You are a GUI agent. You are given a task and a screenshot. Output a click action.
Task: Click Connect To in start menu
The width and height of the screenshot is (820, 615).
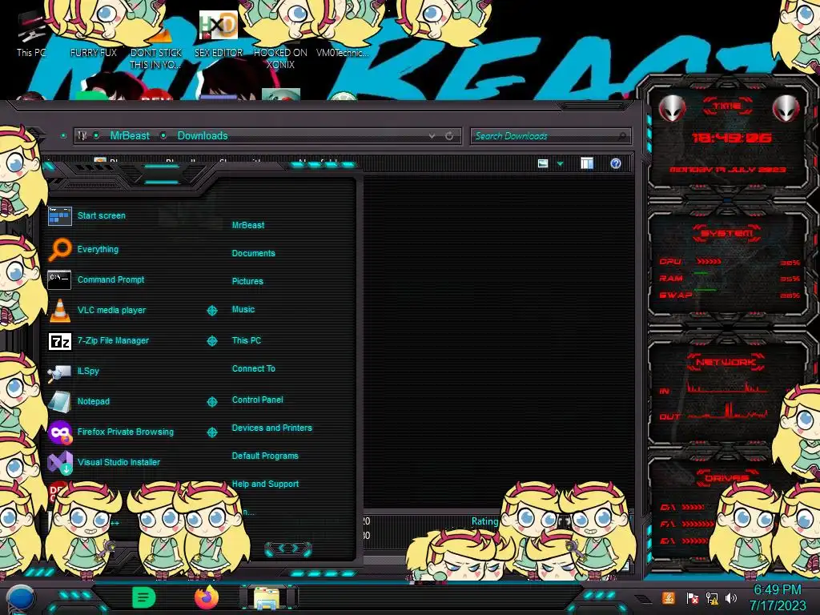click(x=254, y=368)
